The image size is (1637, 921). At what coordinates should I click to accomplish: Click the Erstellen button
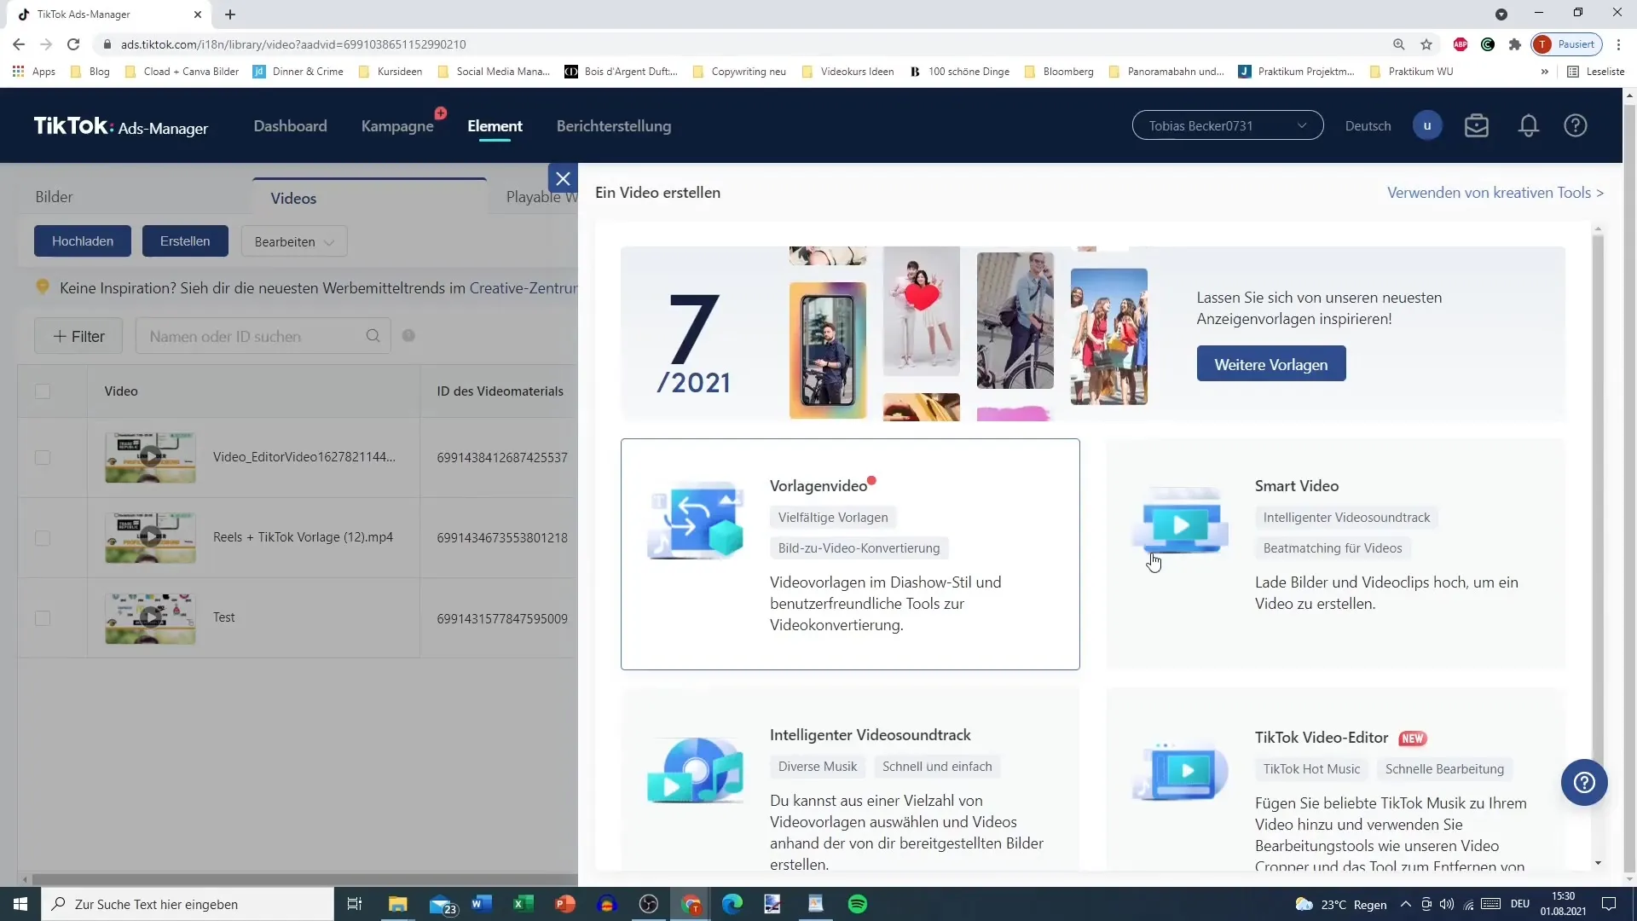(185, 241)
